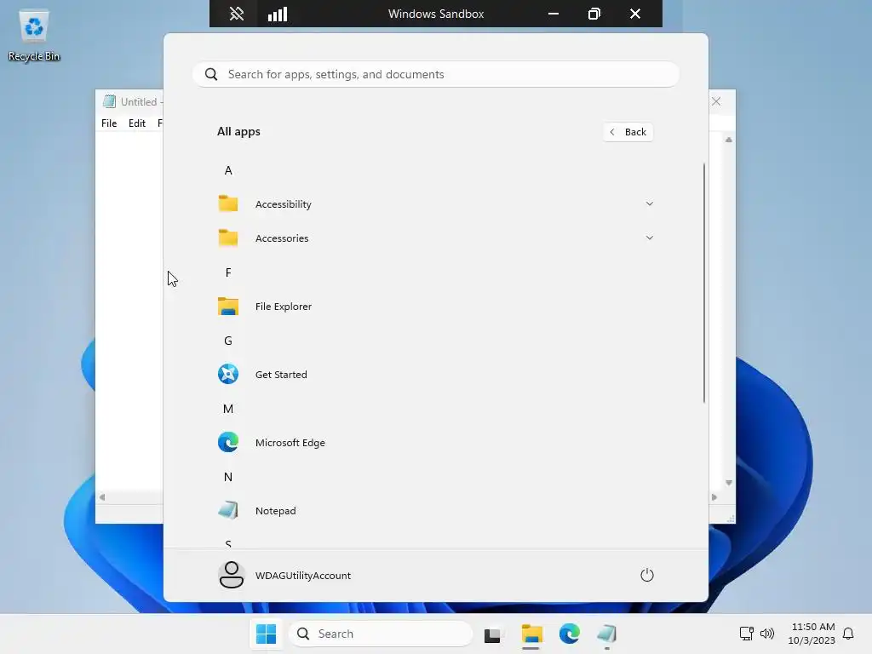Click the letter F section header
The image size is (872, 654).
point(228,272)
